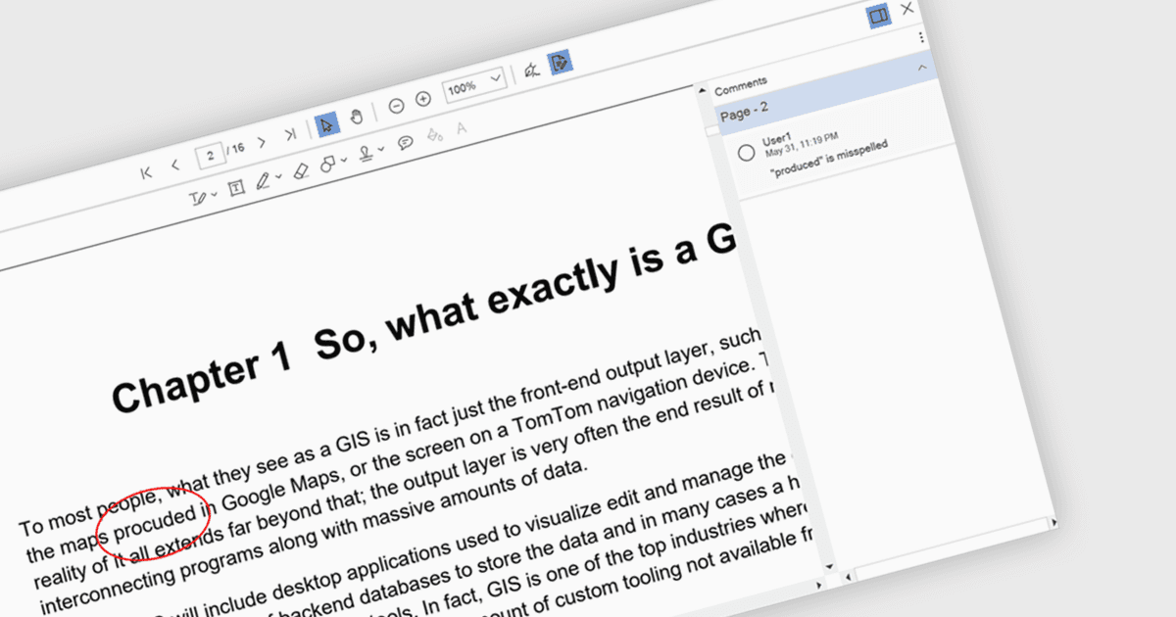Zoom in with the plus icon
This screenshot has height=617, width=1176.
tap(423, 99)
